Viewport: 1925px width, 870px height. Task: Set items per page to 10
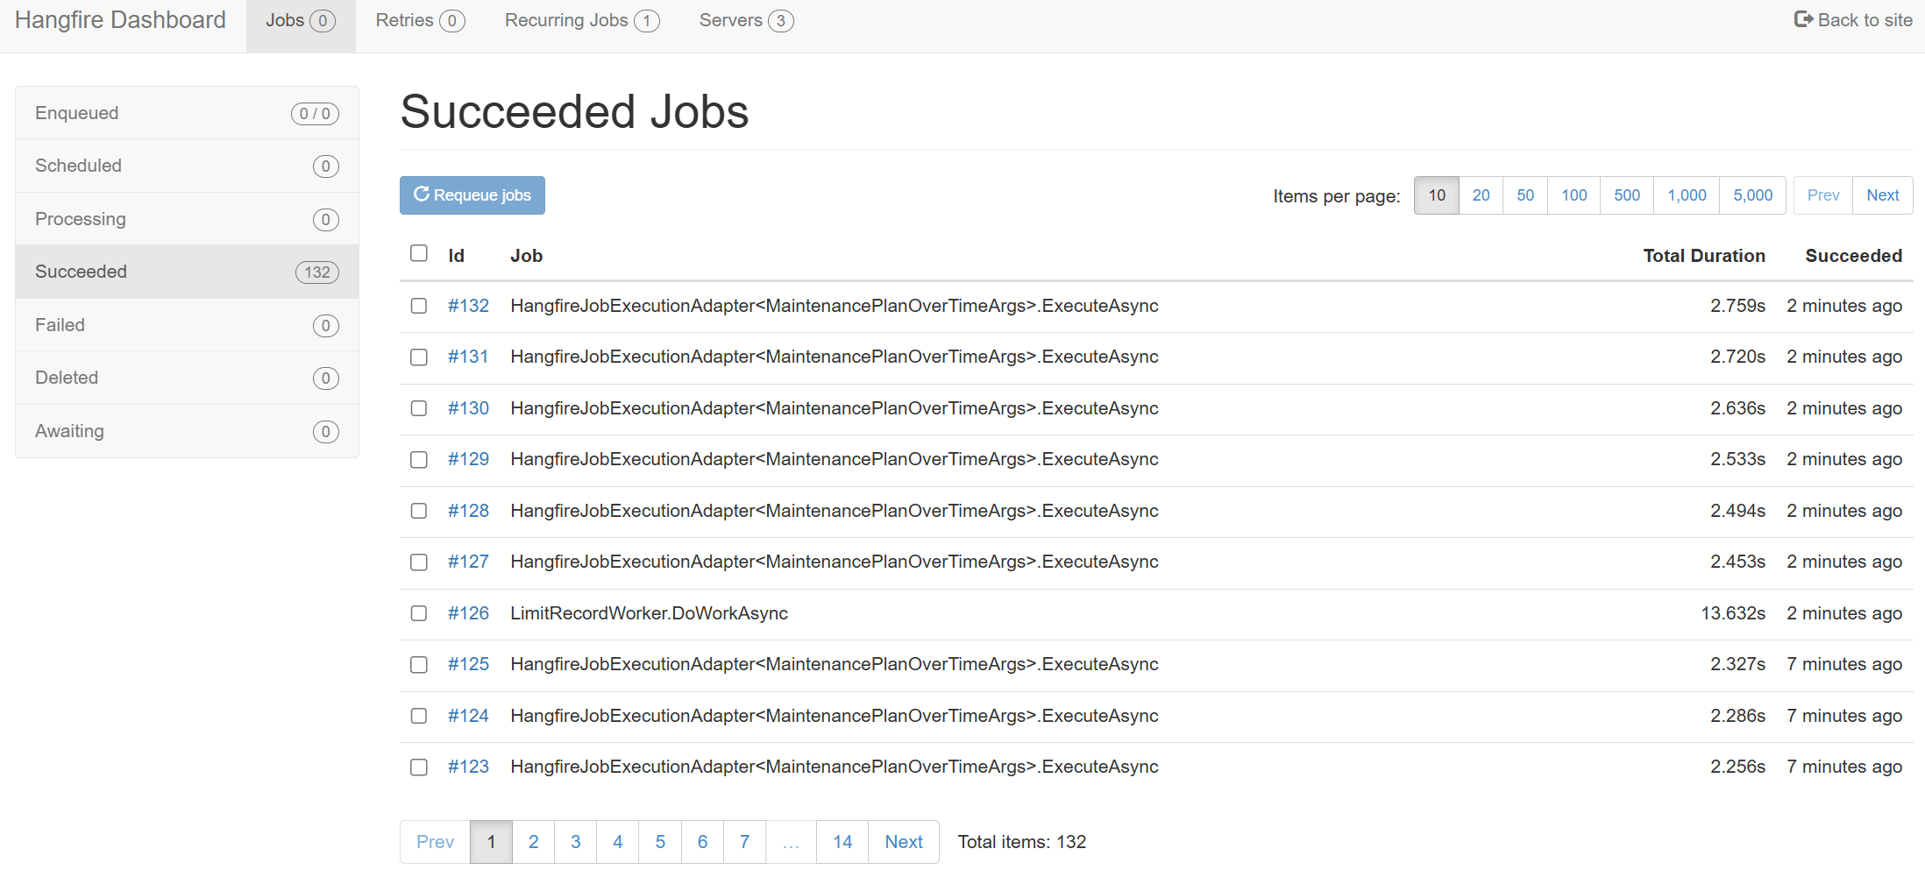(x=1437, y=195)
